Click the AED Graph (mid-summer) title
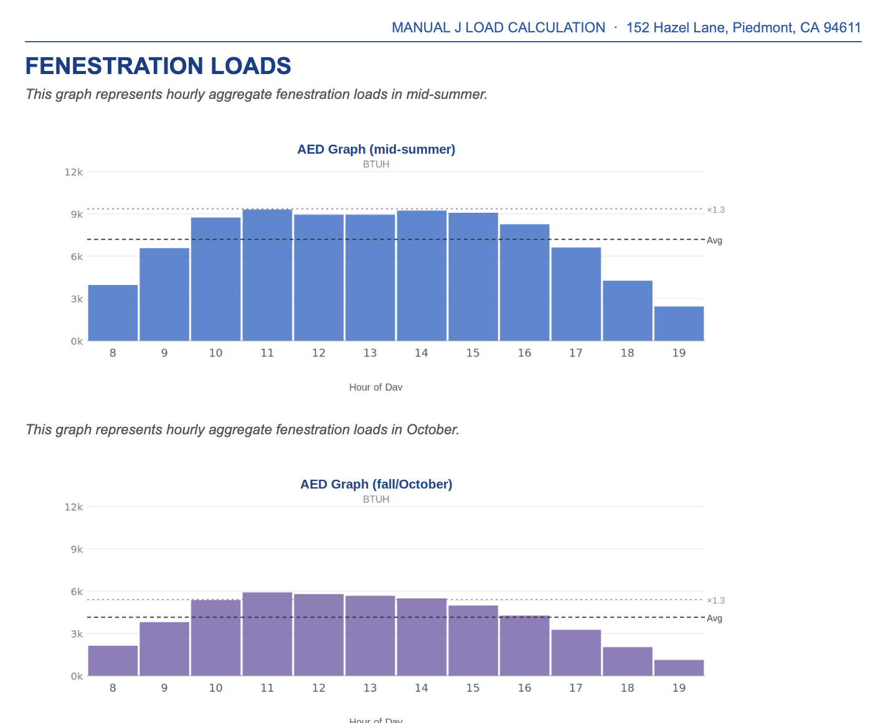Screen dimensions: 878x723 tap(376, 149)
